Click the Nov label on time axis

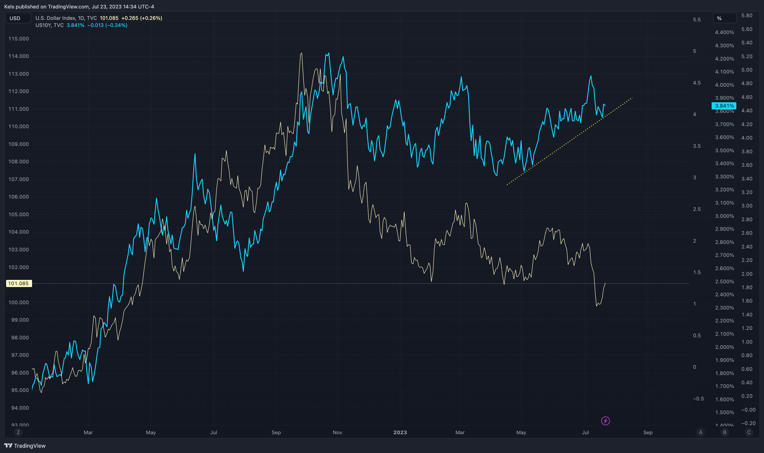tap(338, 432)
